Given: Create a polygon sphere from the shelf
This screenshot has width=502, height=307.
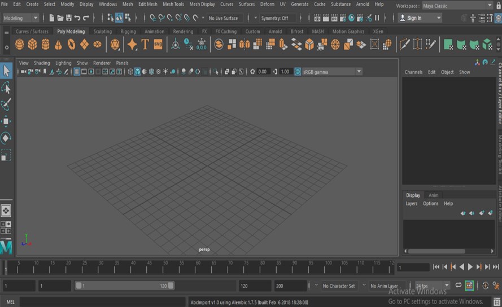Looking at the screenshot, I should click(x=20, y=45).
